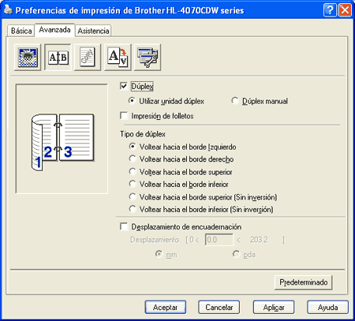Open the print quality settings icon
This screenshot has height=321, width=355.
(x=28, y=58)
